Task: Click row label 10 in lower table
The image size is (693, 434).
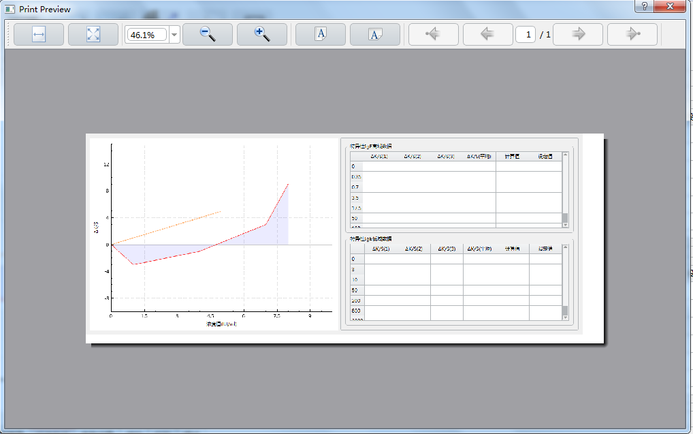Action: (x=355, y=279)
